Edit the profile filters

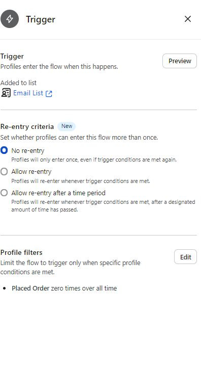(185, 257)
